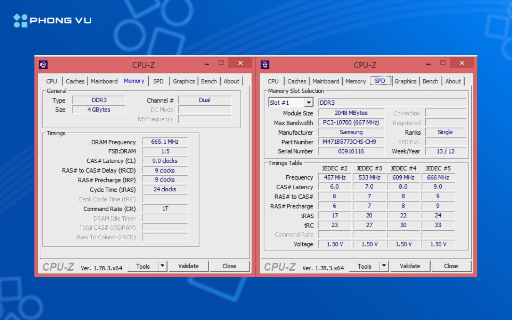Click the manufacturer value Samsung

click(351, 132)
